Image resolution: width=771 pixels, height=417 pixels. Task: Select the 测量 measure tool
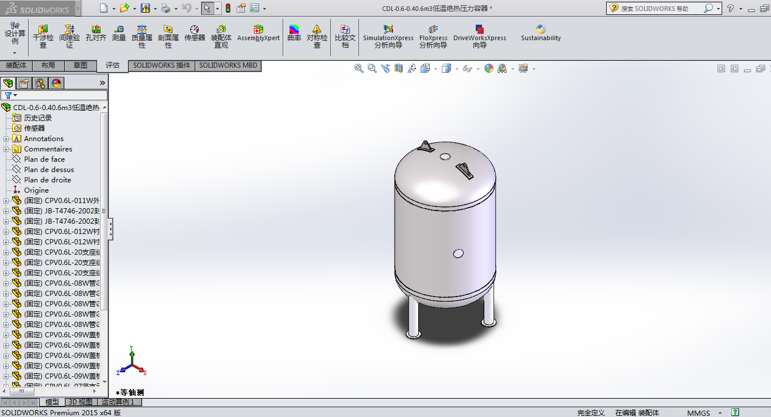119,33
